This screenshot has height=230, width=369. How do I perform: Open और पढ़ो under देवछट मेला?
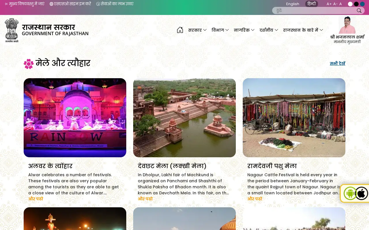pyautogui.click(x=145, y=199)
